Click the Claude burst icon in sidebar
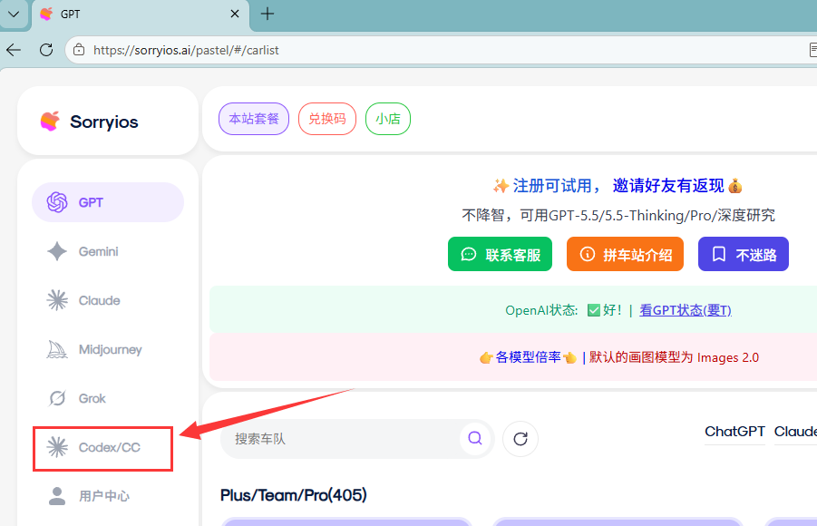This screenshot has width=817, height=526. 57,300
